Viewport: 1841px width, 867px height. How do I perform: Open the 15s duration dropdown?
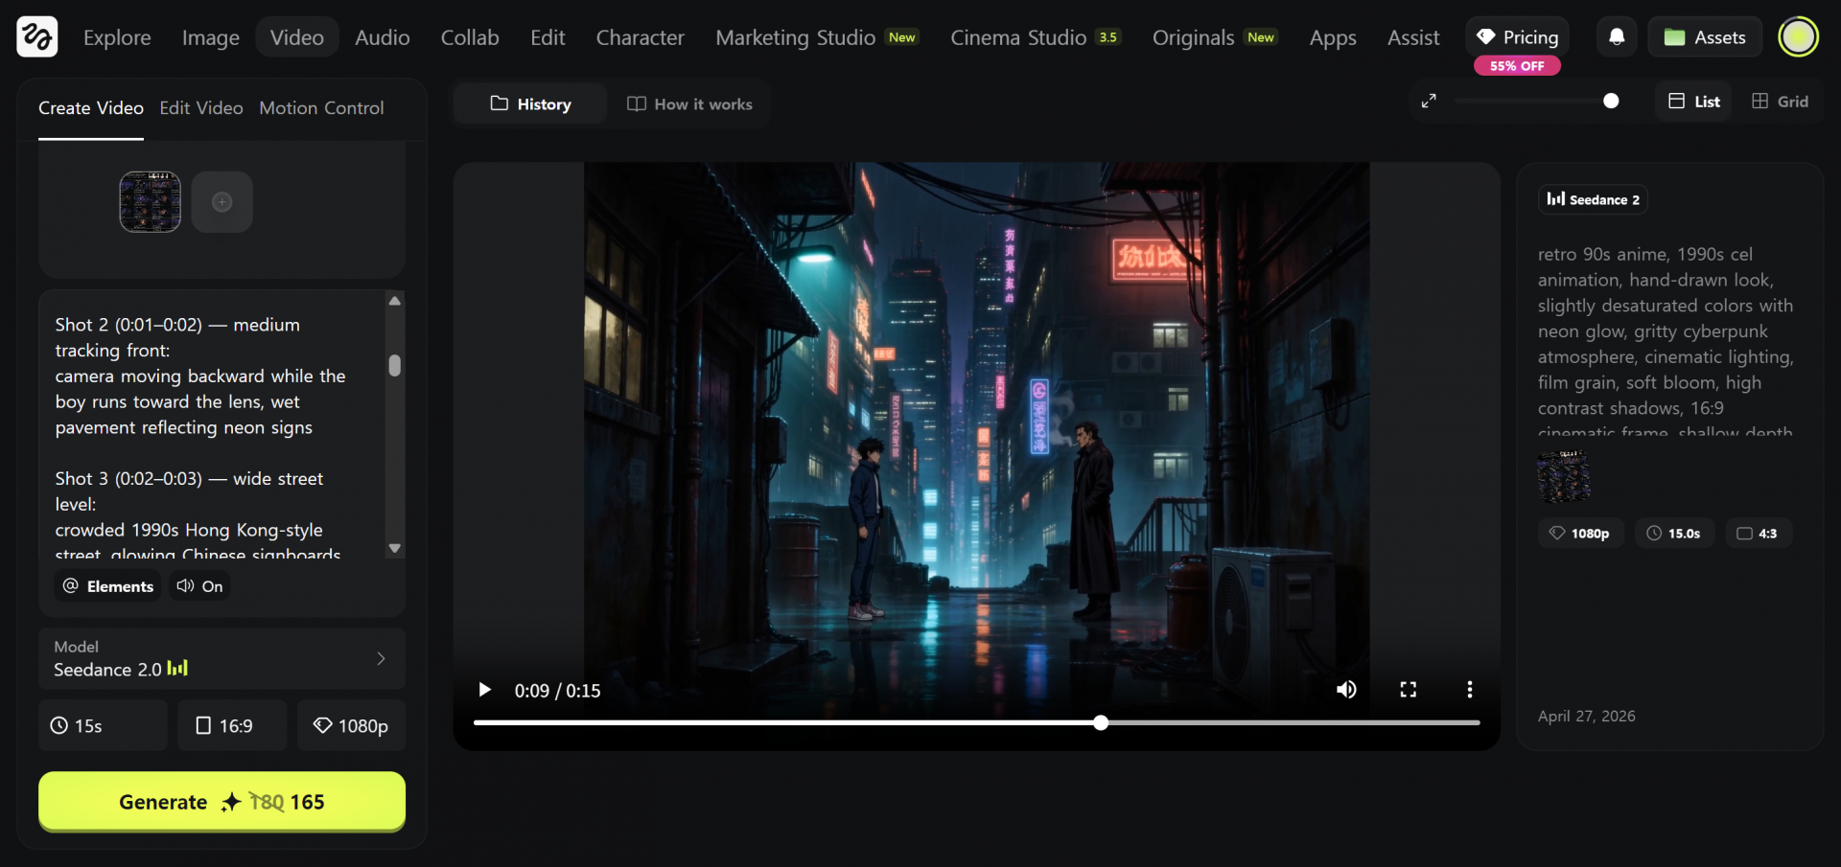[x=103, y=725]
